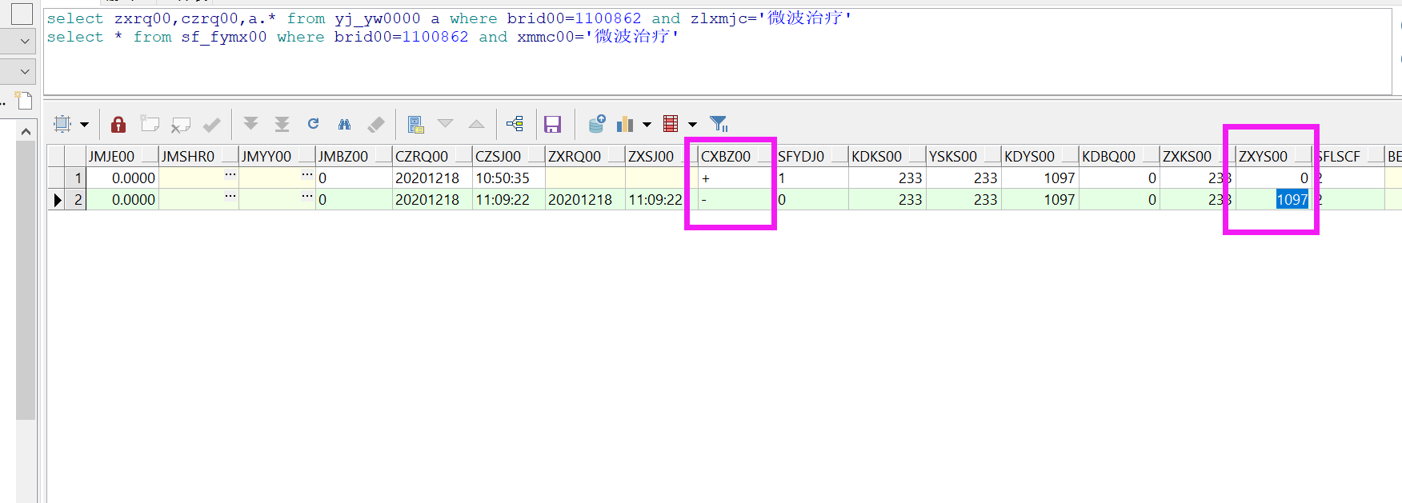The height and width of the screenshot is (503, 1402).
Task: Expand the red grid icon dropdown arrow
Action: [x=692, y=125]
